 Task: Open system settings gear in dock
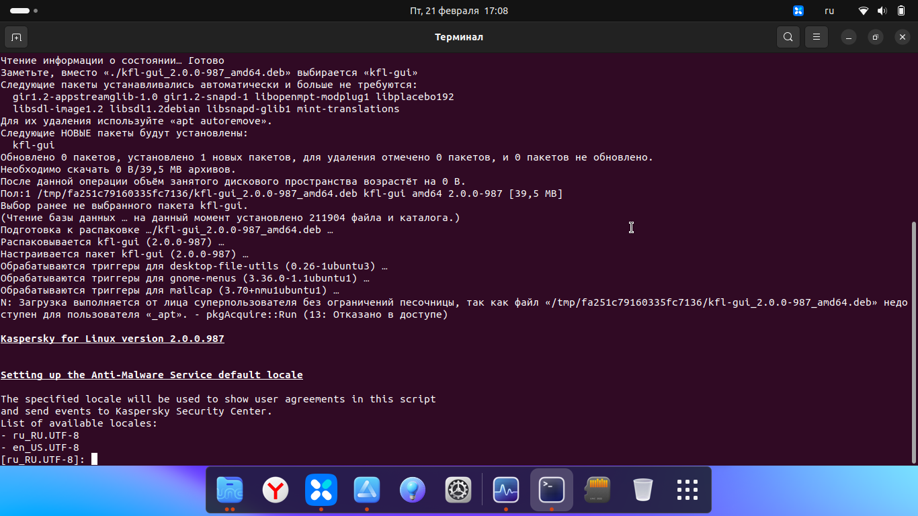(458, 490)
